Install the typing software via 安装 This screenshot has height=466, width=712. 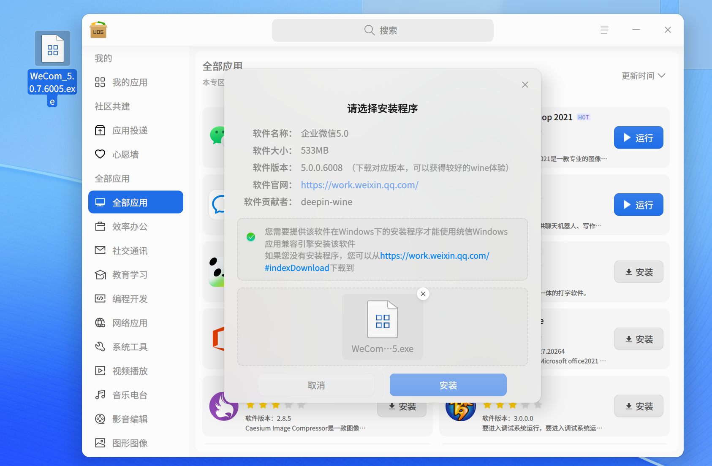coord(639,272)
